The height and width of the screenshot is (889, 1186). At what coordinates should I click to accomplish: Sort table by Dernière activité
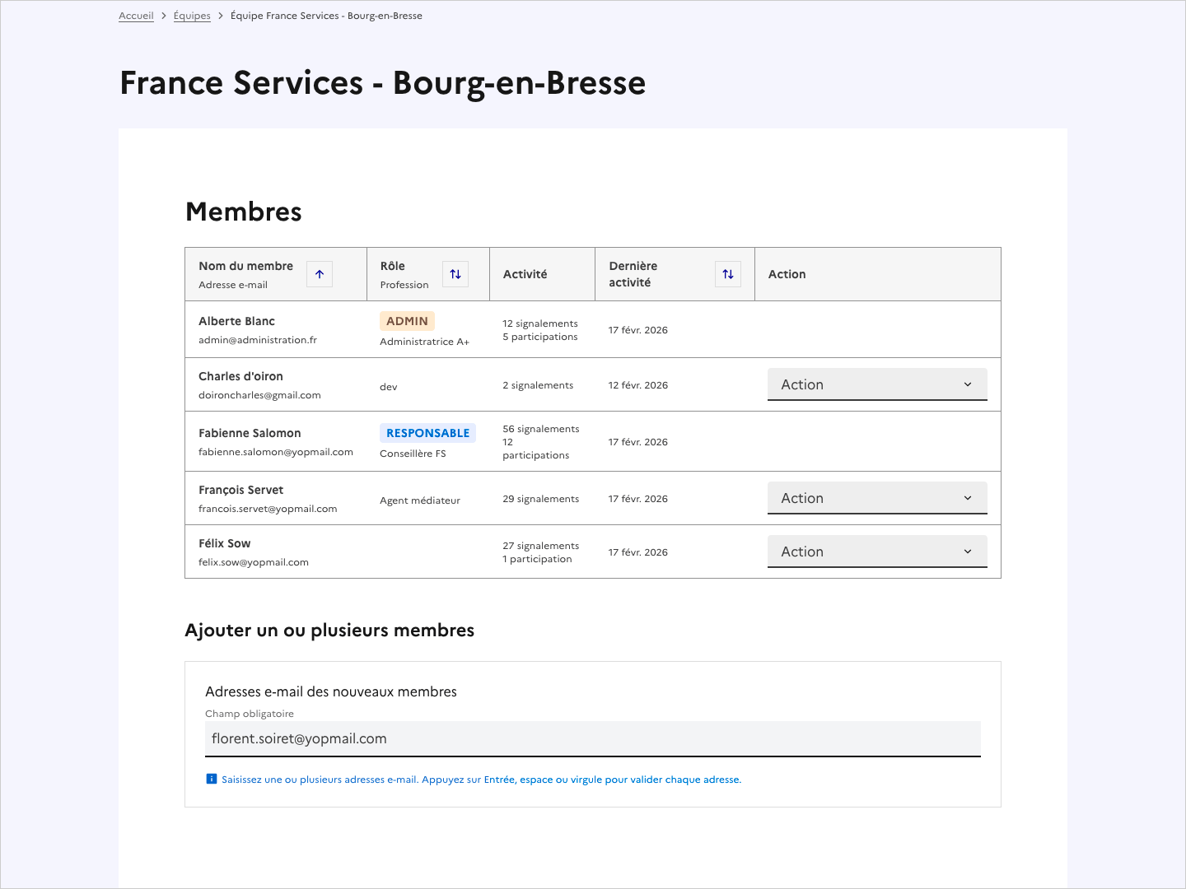[728, 274]
